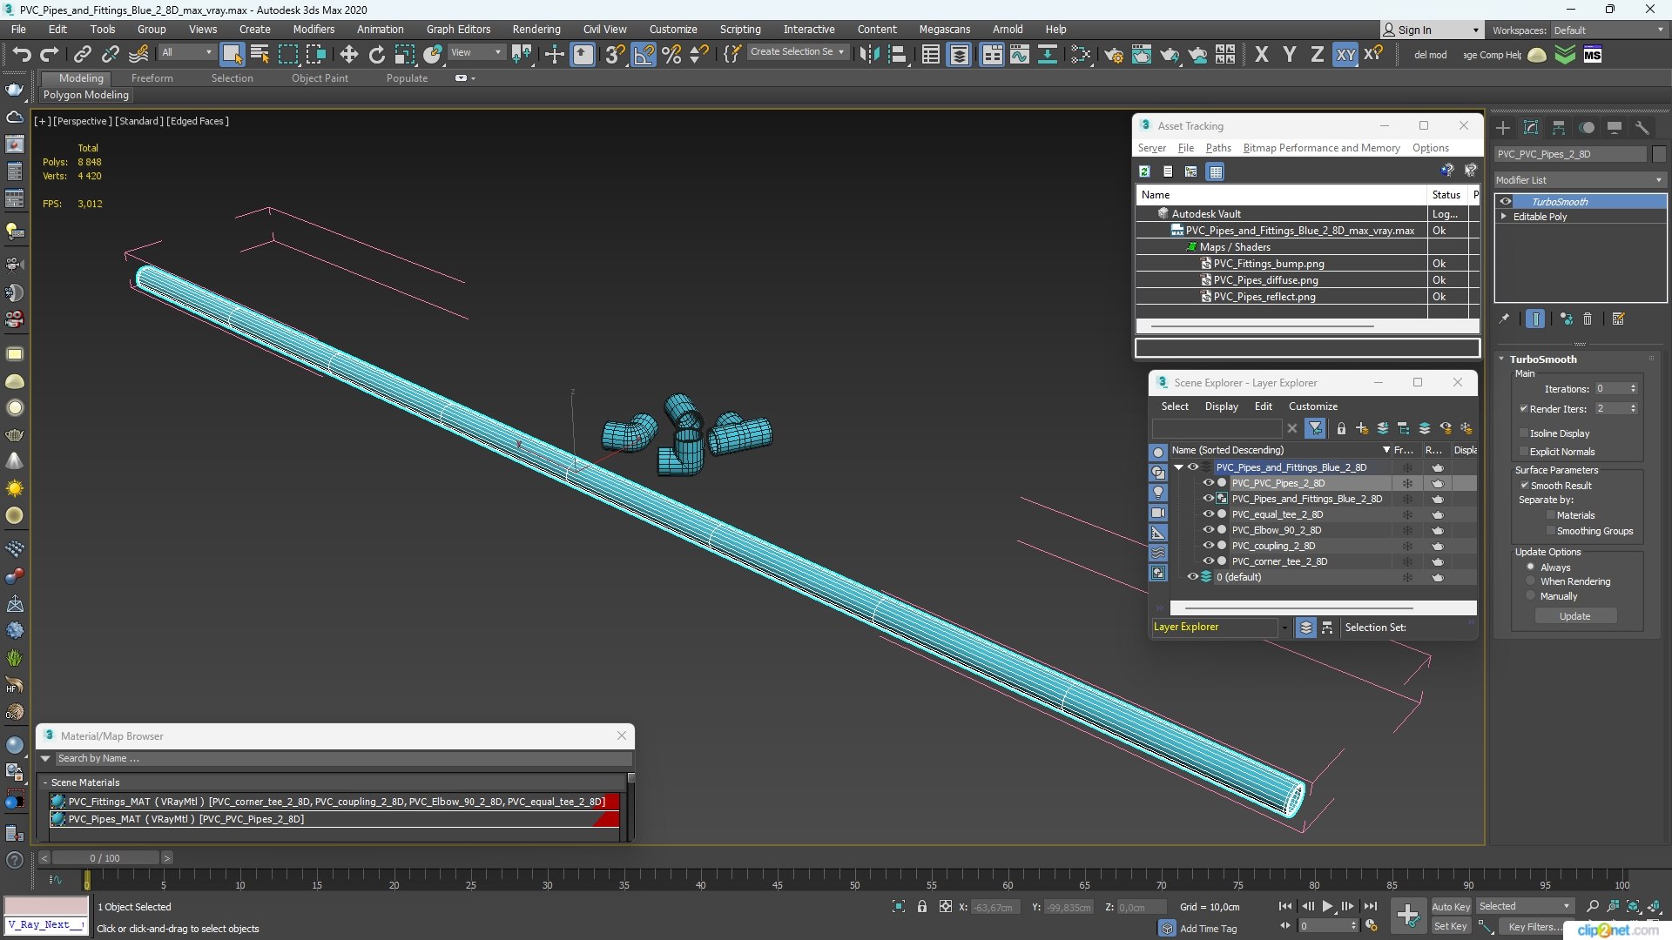Click the Undo arrow icon
The width and height of the screenshot is (1672, 940).
pos(21,54)
